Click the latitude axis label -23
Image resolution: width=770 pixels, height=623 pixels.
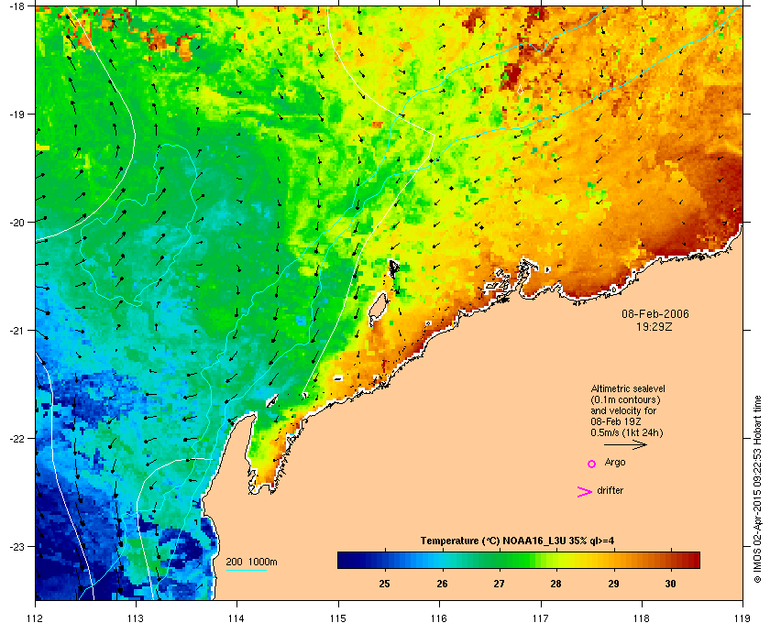16,546
